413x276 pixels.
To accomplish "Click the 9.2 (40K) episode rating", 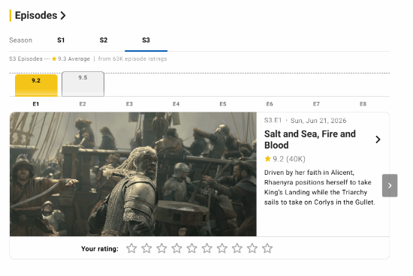I will click(x=285, y=159).
